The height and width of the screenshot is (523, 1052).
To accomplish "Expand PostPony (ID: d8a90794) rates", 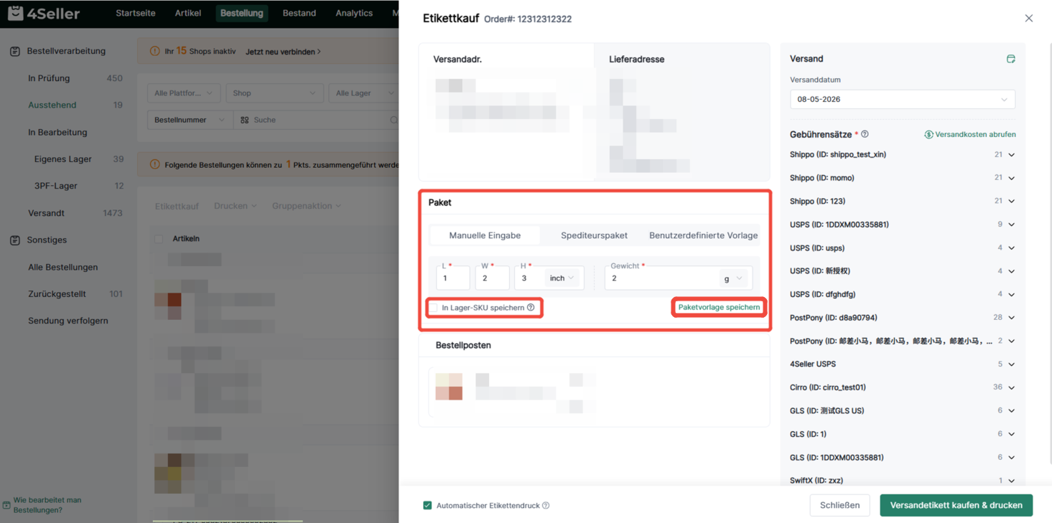I will click(1011, 318).
